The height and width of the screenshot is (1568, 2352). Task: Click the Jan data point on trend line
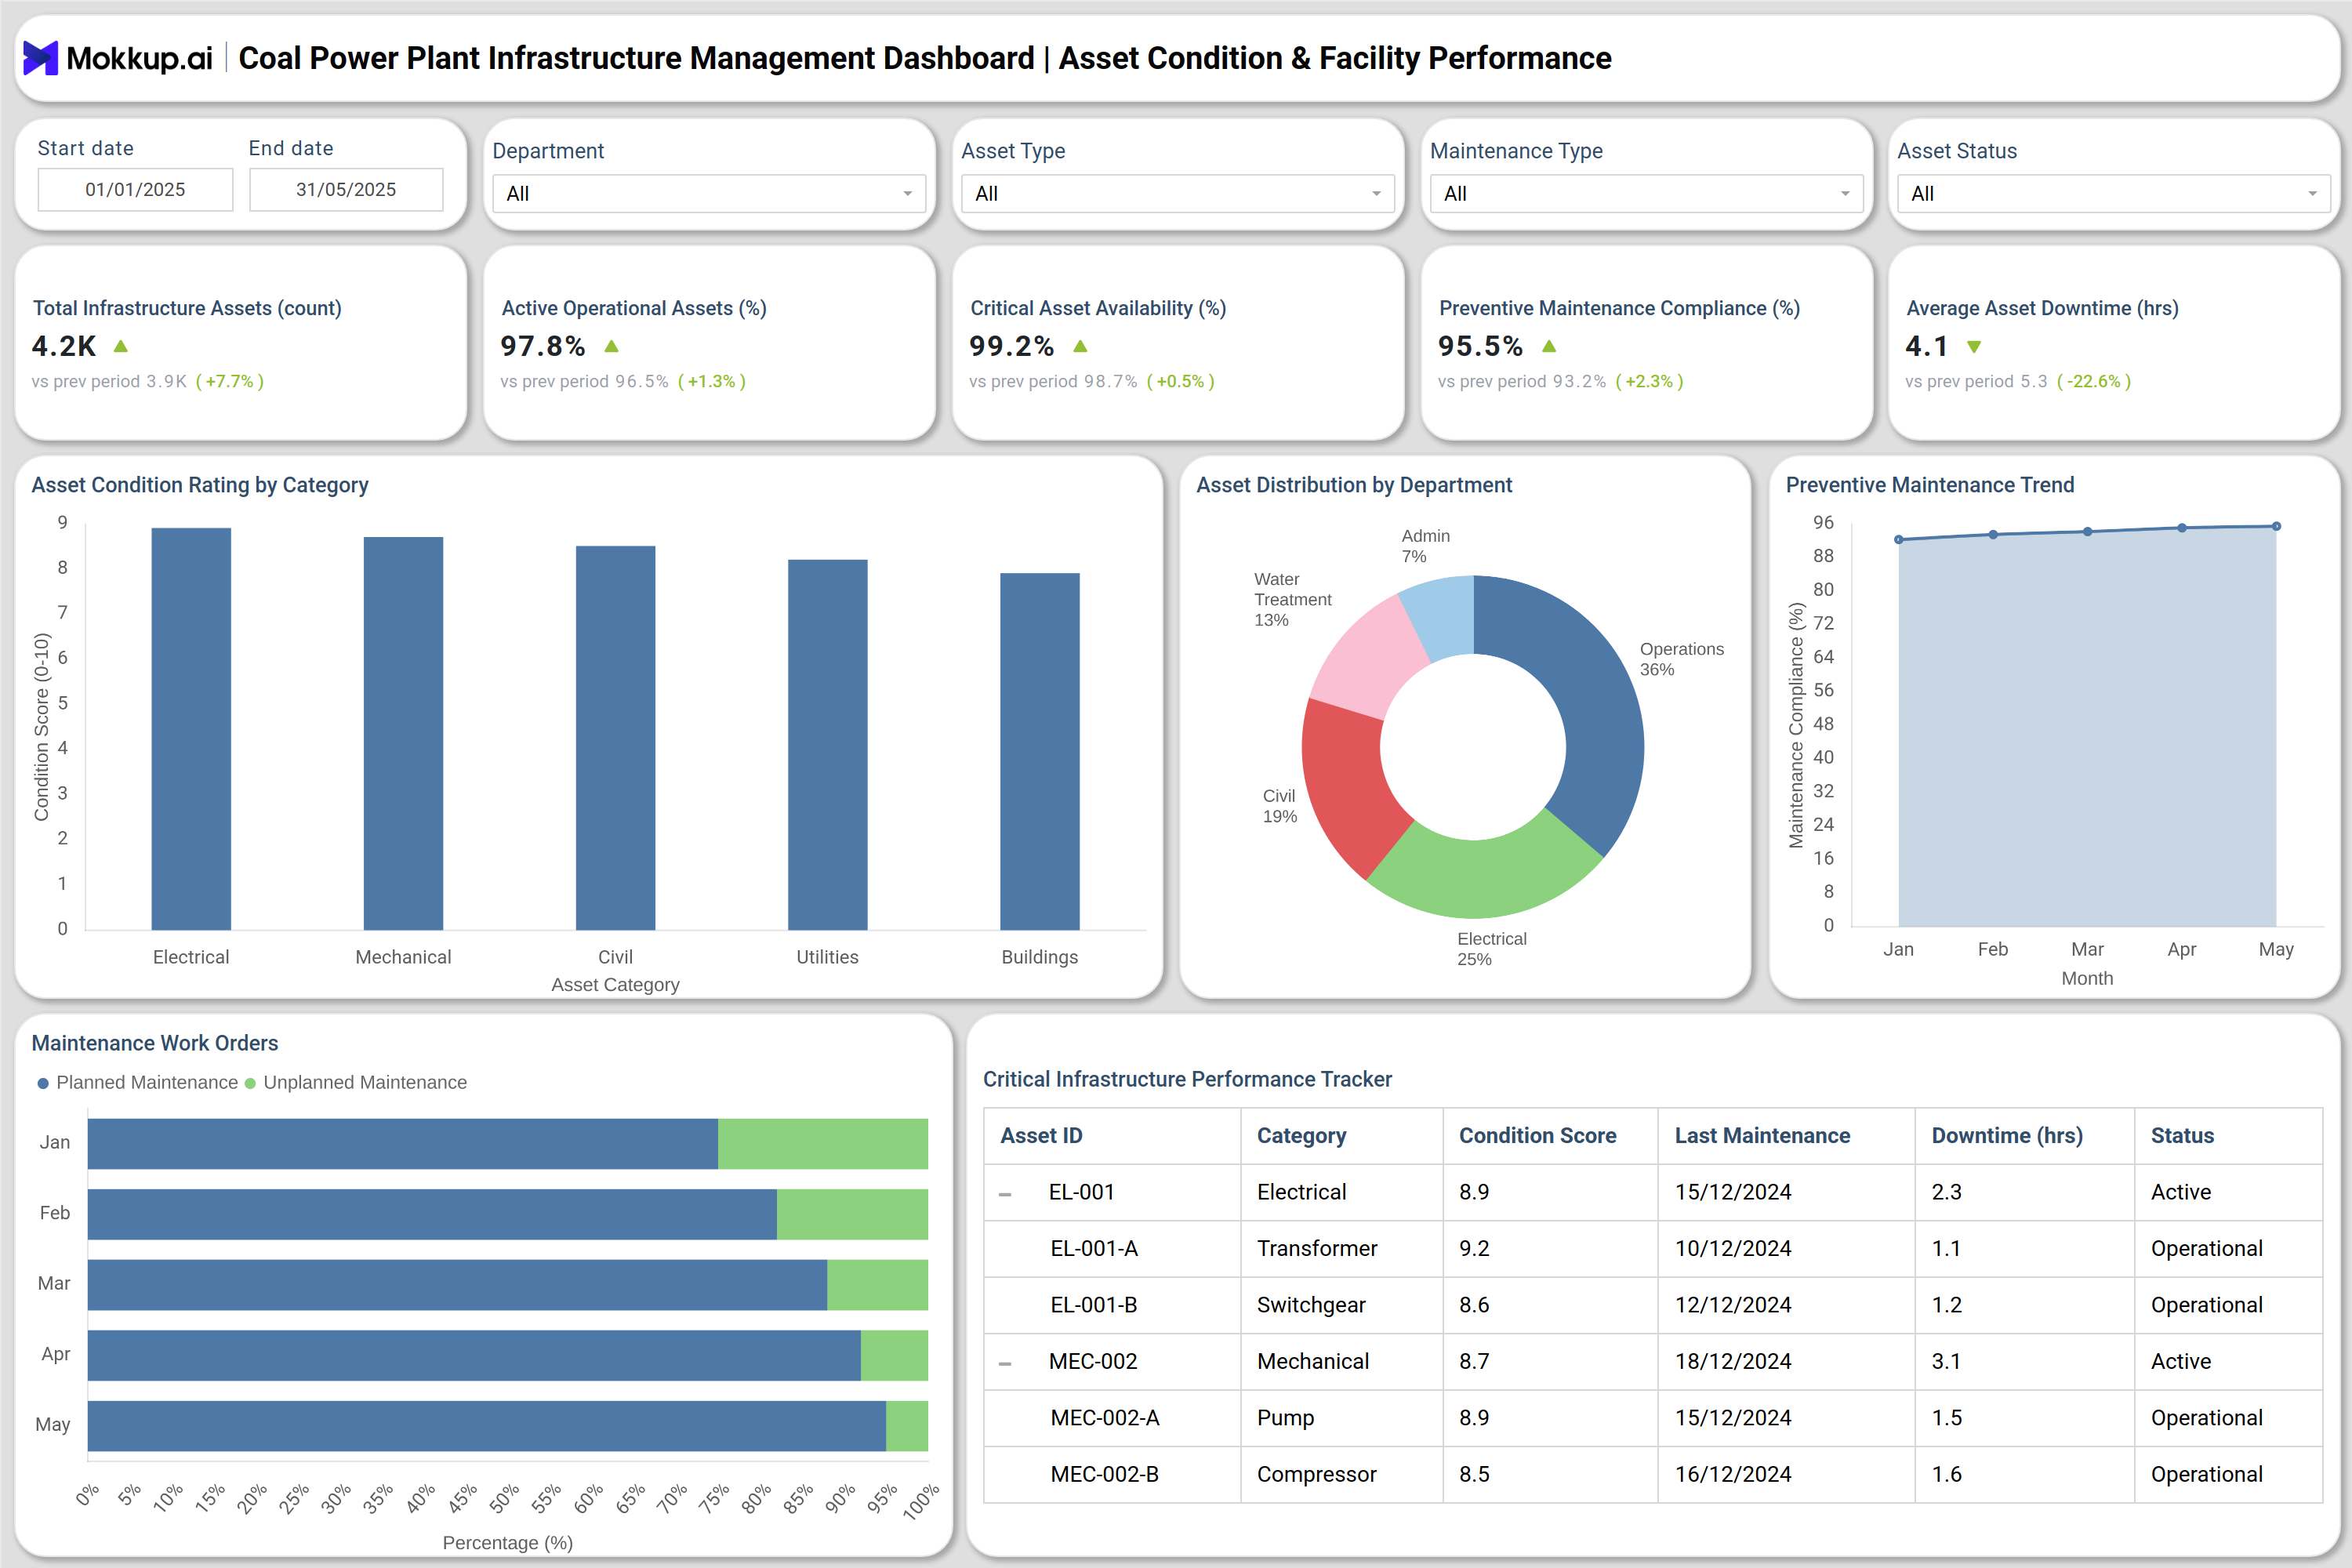(1899, 540)
